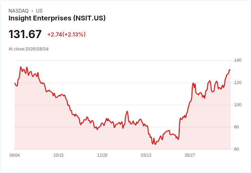Click the 120 y-axis price label
The height and width of the screenshot is (173, 251).
click(x=238, y=83)
